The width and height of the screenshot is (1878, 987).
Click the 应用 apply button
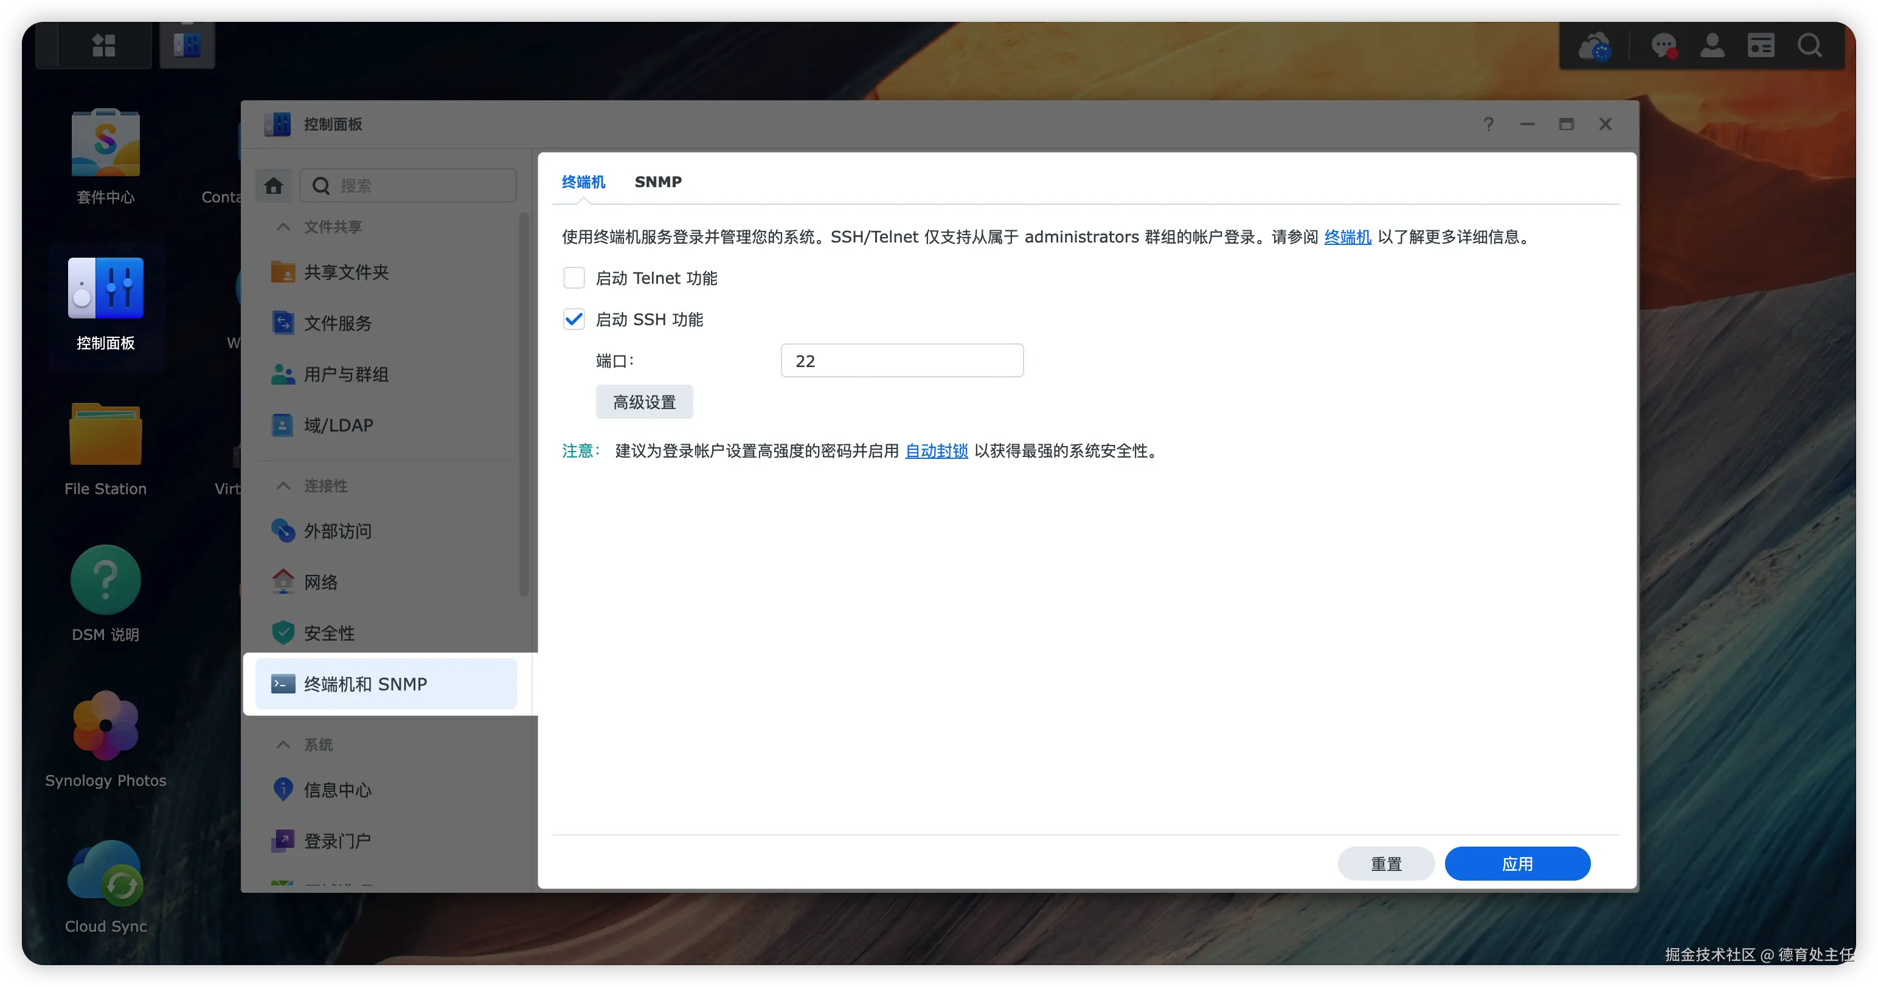click(x=1518, y=863)
